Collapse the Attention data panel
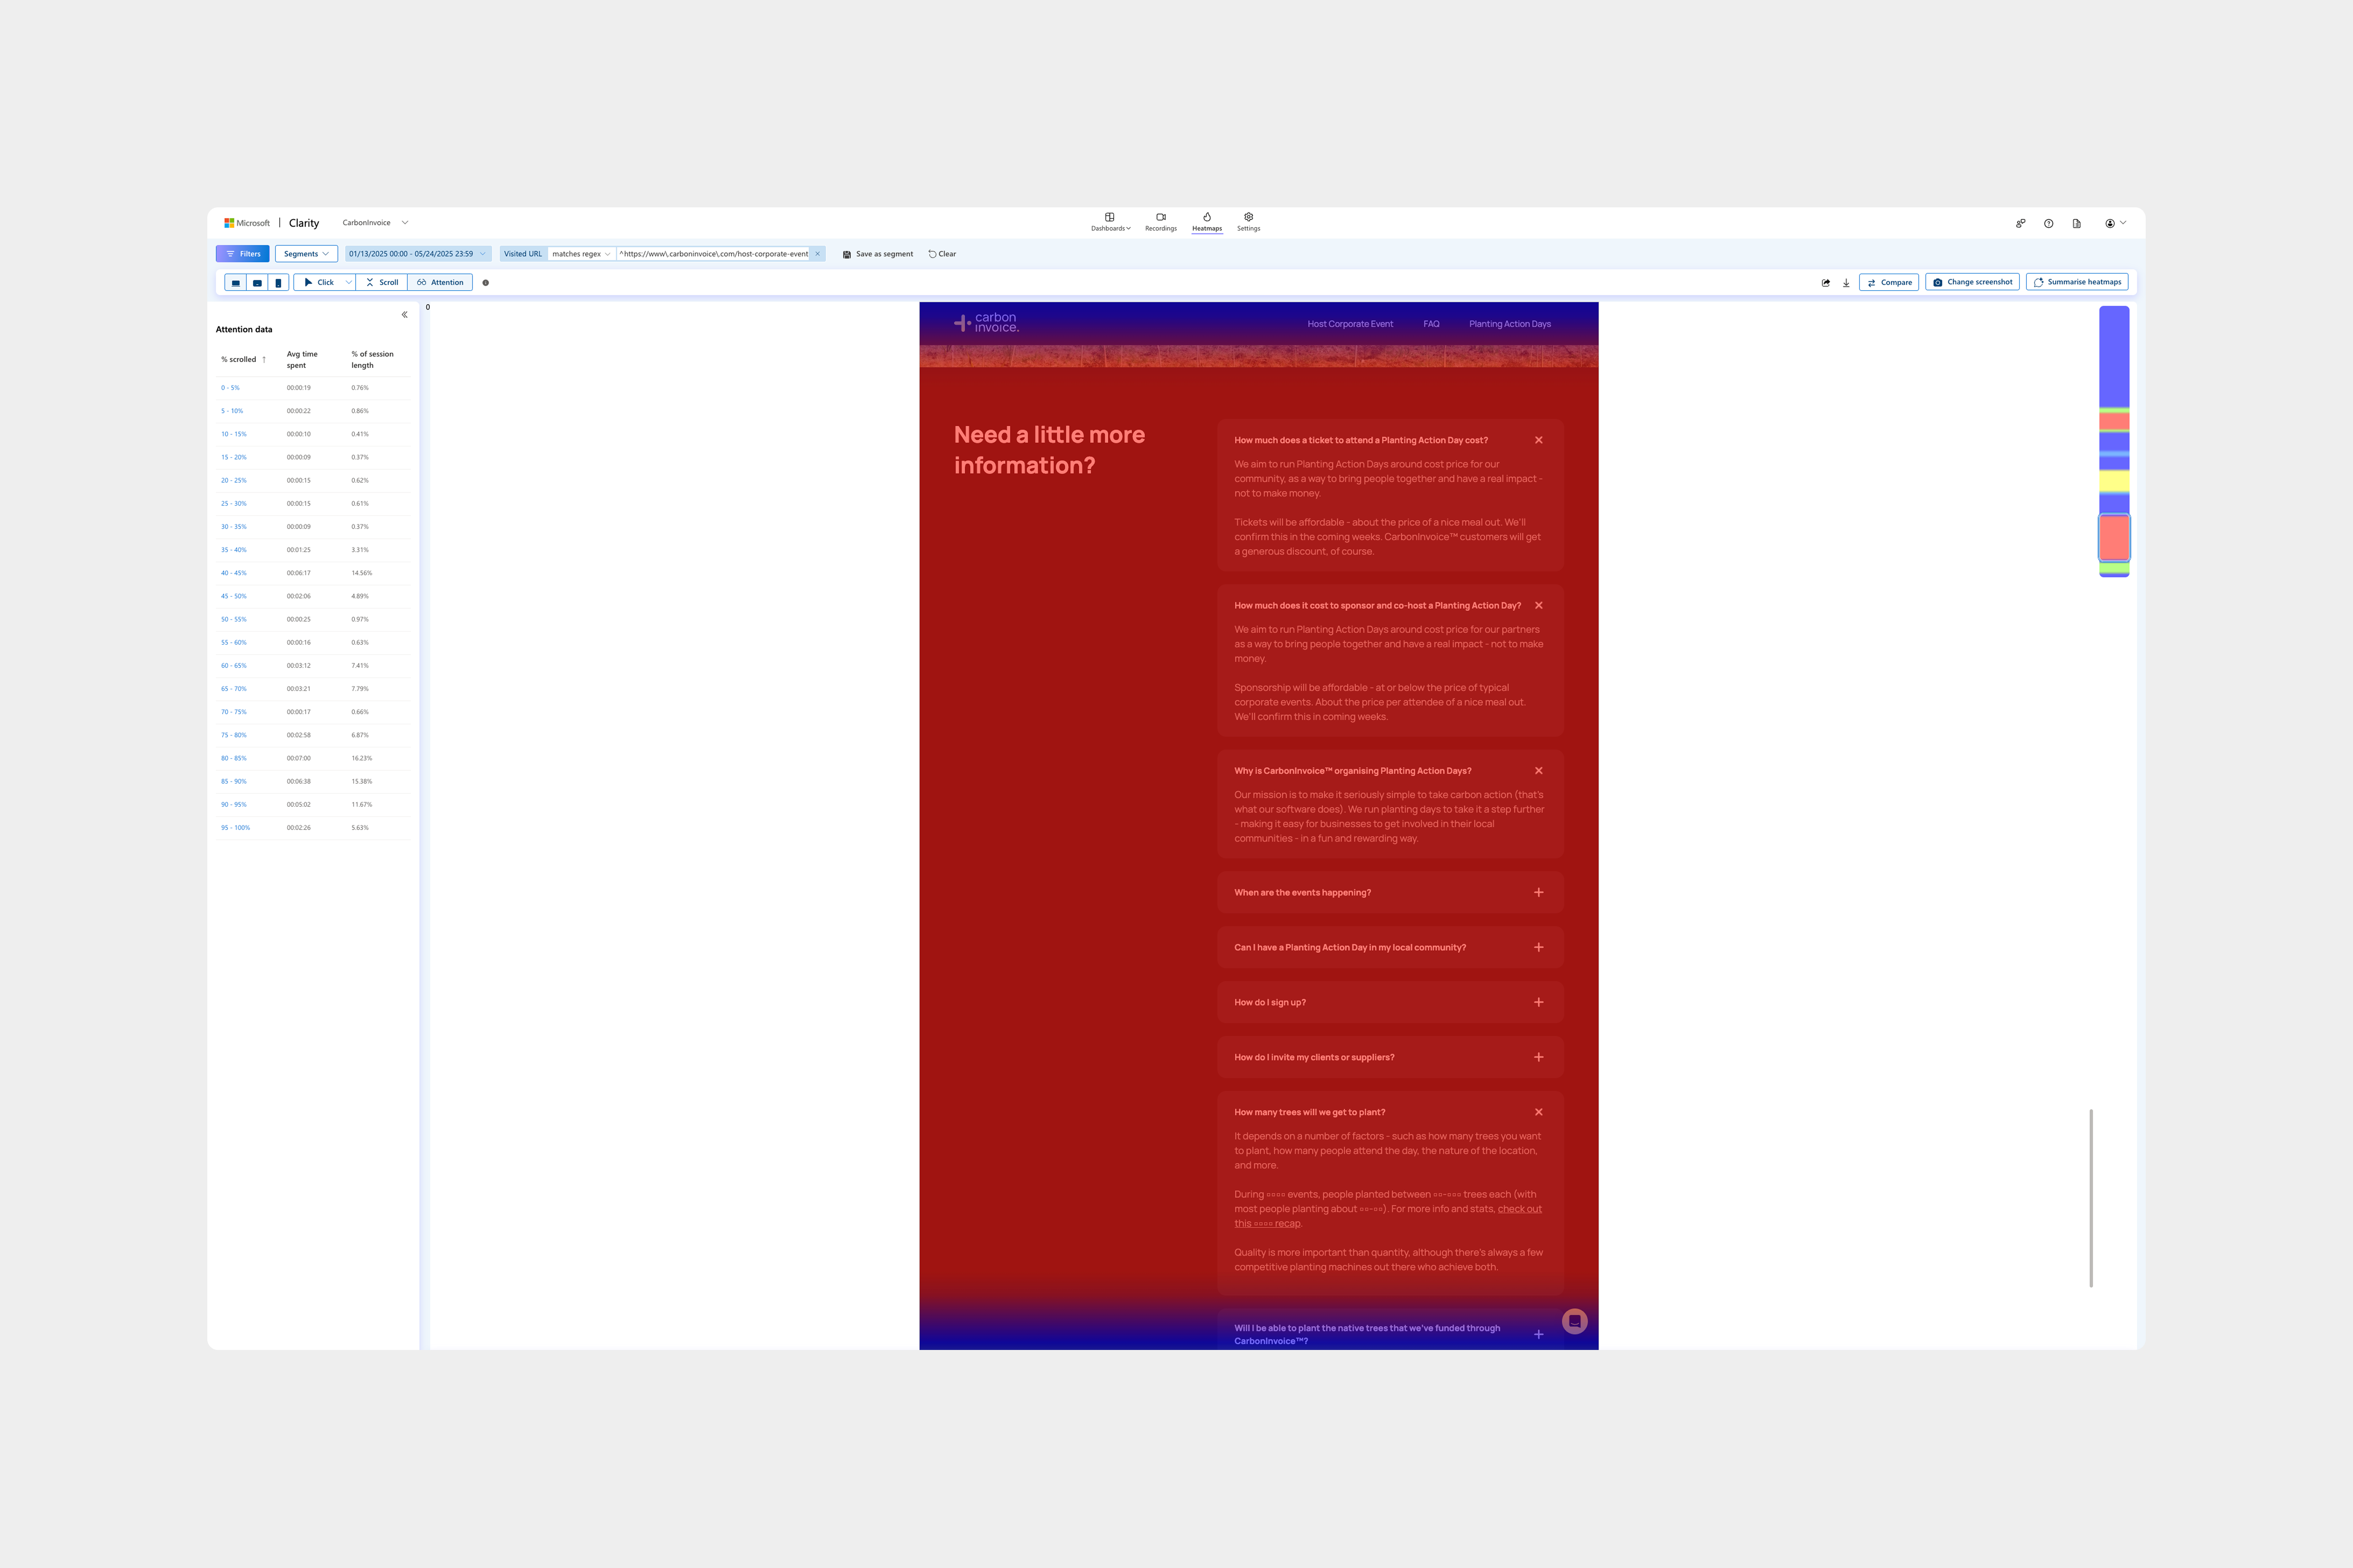 pyautogui.click(x=404, y=315)
